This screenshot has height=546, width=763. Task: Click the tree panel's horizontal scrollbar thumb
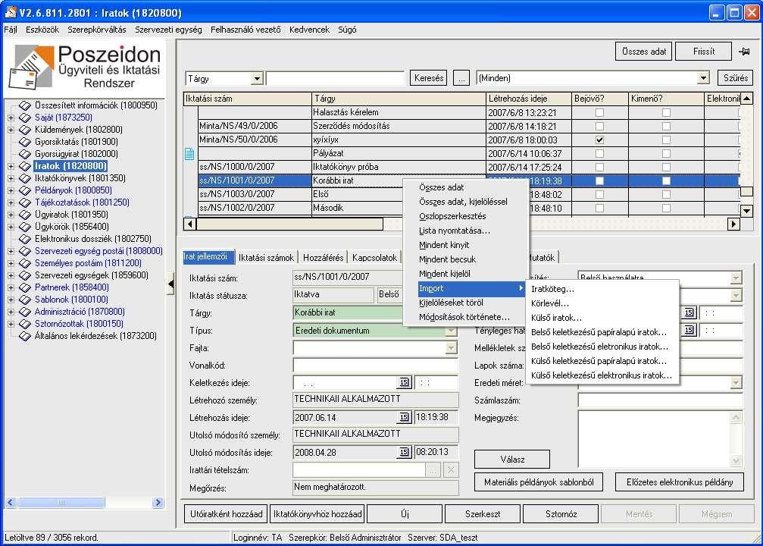click(x=61, y=502)
